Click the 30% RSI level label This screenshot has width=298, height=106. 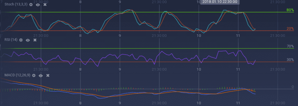(290, 60)
